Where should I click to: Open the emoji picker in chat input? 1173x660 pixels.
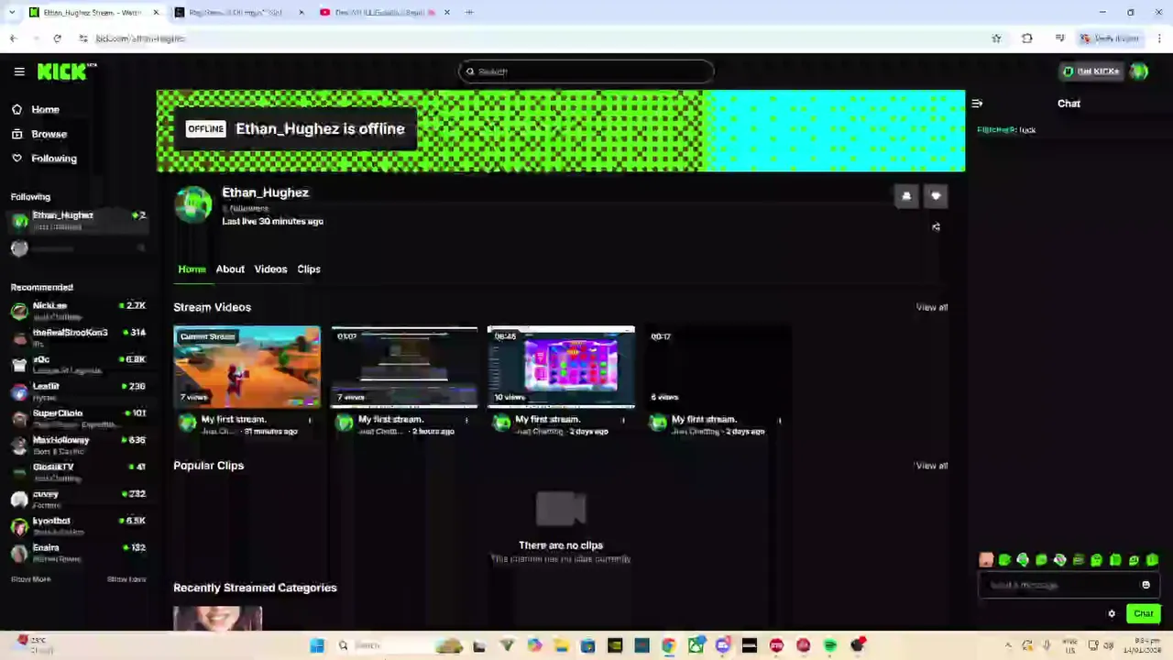[x=1146, y=585]
